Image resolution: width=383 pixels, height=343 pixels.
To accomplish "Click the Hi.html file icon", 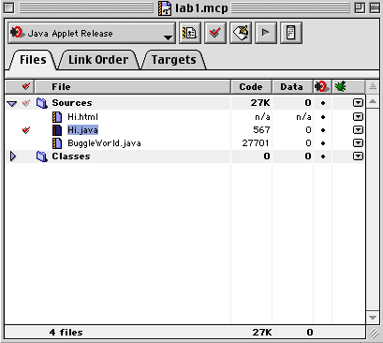I will point(57,117).
